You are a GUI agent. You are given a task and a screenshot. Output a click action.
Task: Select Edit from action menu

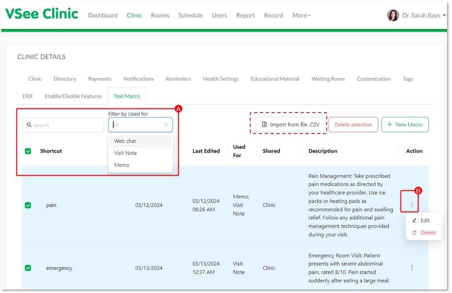pos(424,220)
